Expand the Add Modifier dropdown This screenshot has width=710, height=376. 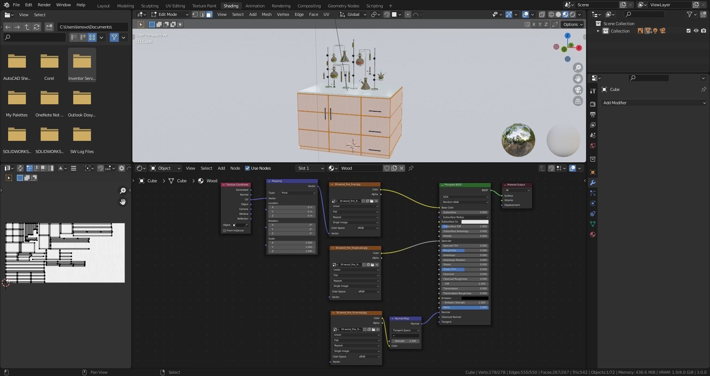pyautogui.click(x=654, y=103)
